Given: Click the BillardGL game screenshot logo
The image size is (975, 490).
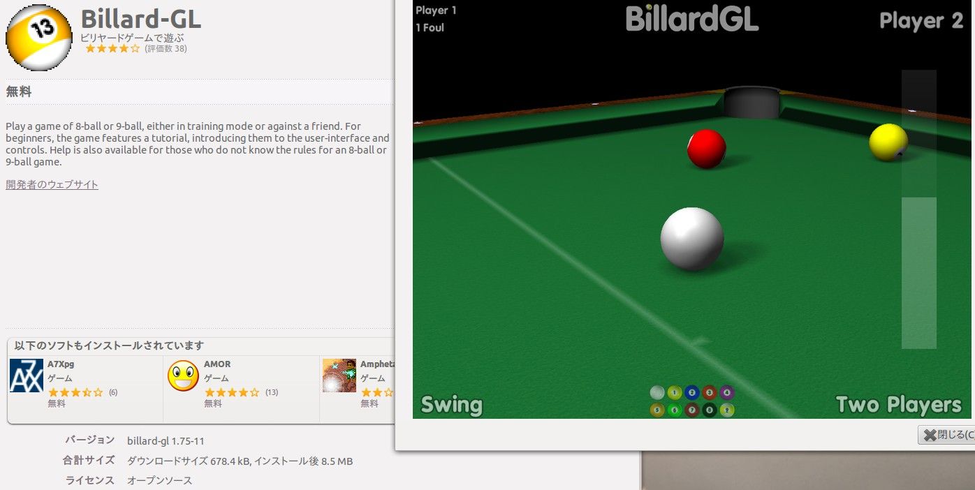Looking at the screenshot, I should pyautogui.click(x=692, y=19).
